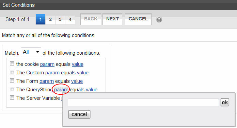This screenshot has height=128, width=237.
Task: Focus the popup parameter text field
Action: [143, 103]
